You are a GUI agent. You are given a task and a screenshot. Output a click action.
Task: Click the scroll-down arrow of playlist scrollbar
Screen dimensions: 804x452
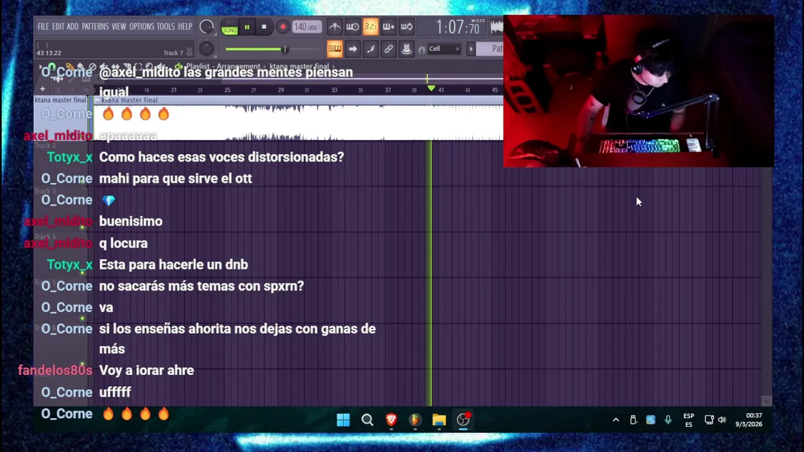[766, 401]
